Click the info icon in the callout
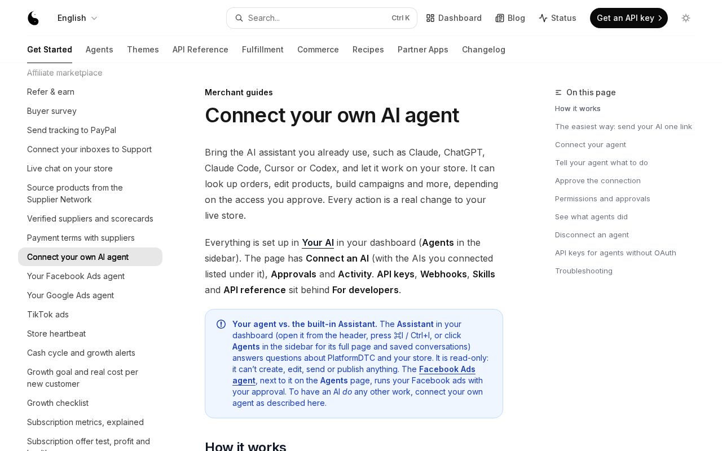The height and width of the screenshot is (451, 722). point(221,324)
